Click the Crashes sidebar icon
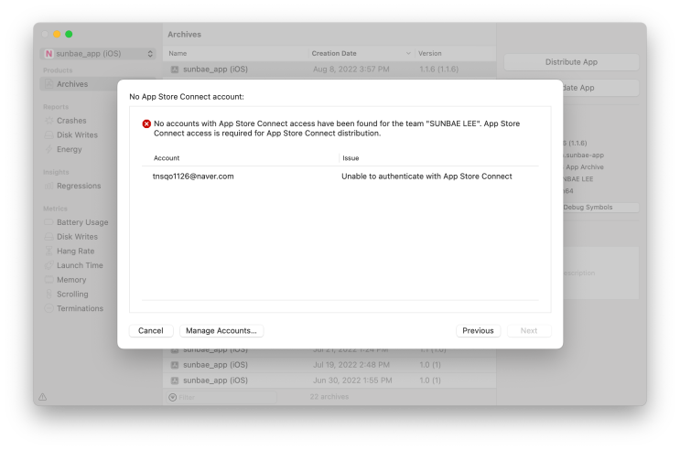 (49, 121)
